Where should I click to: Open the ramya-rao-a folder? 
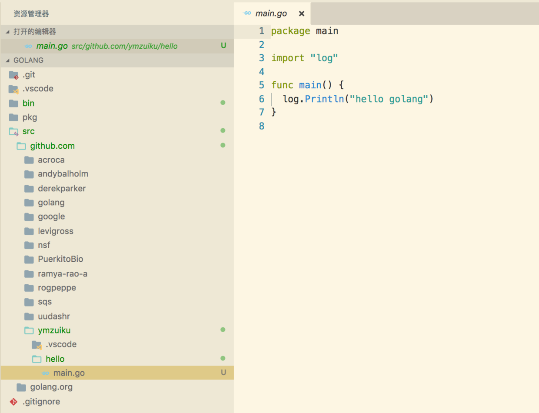(63, 274)
